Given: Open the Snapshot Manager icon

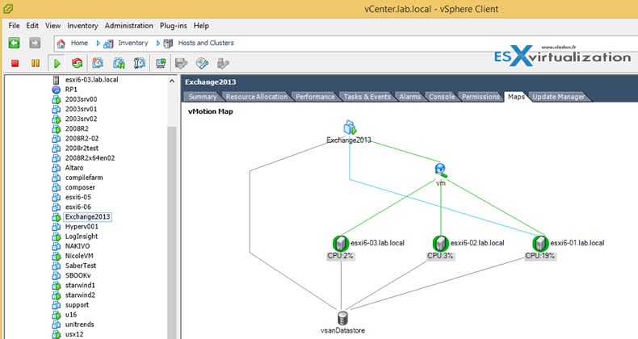Looking at the screenshot, I should click(140, 63).
